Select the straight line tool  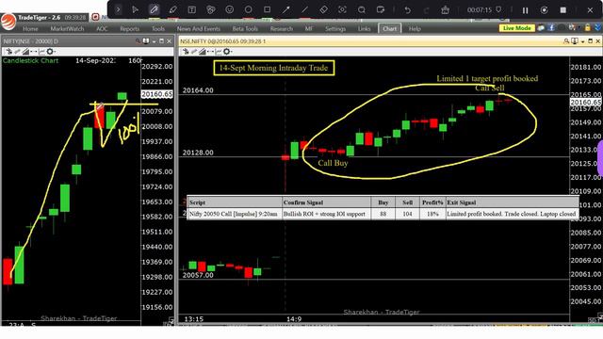point(304,9)
